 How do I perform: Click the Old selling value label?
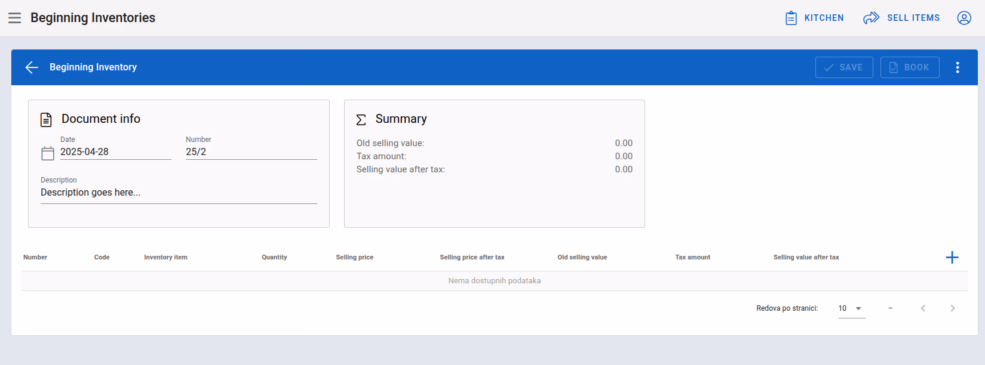pyautogui.click(x=390, y=143)
